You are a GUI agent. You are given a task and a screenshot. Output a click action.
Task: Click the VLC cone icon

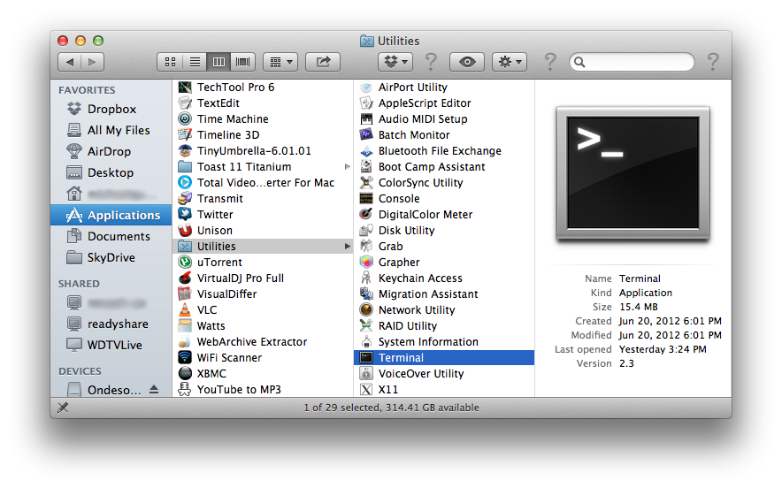click(184, 310)
